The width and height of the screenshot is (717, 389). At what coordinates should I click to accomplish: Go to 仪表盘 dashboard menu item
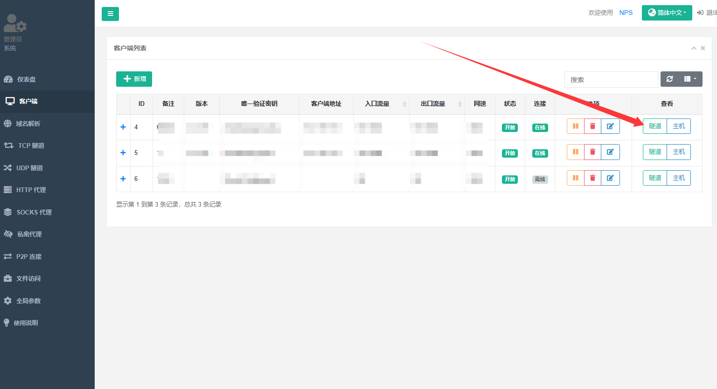(x=26, y=79)
